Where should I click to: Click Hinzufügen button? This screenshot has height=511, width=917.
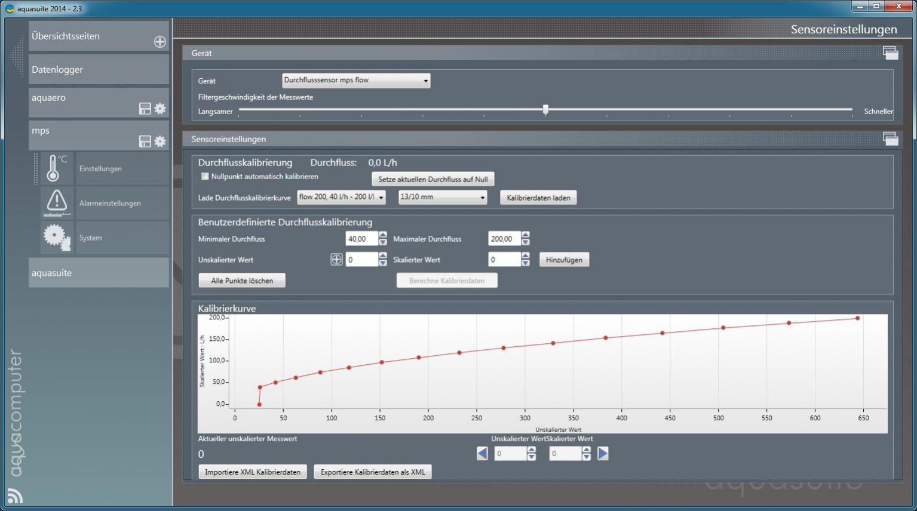564,260
